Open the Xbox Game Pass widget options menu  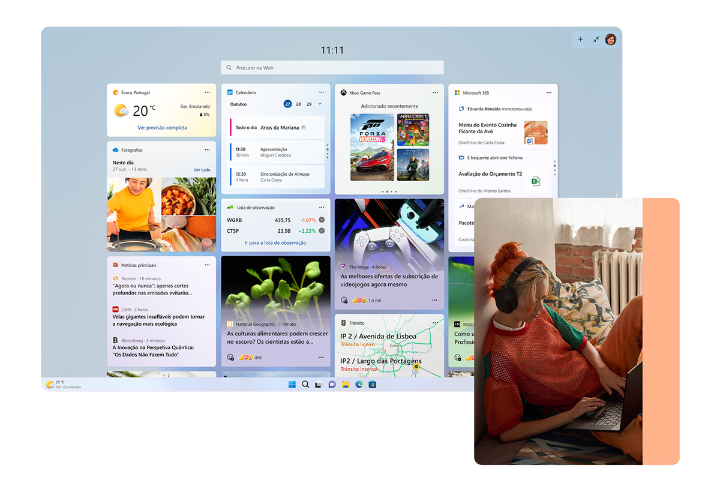coord(435,92)
